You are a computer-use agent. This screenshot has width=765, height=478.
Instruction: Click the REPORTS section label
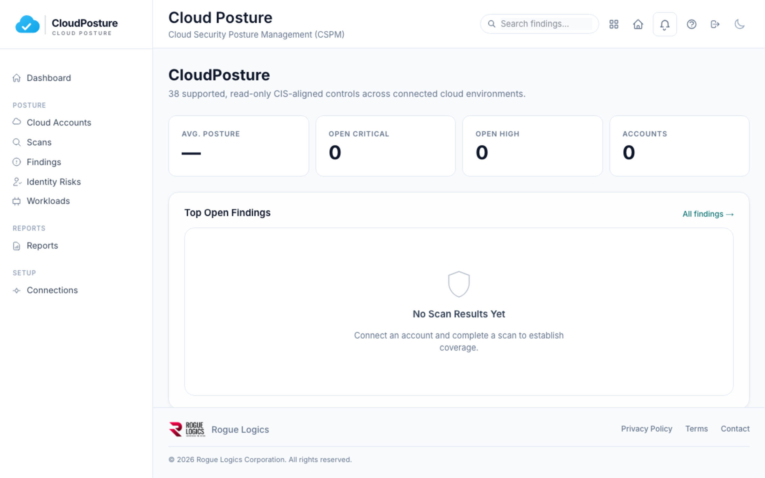tap(29, 228)
